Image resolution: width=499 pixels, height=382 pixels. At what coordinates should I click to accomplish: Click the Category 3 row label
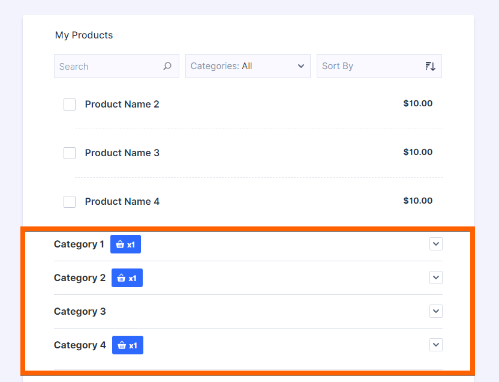click(80, 312)
